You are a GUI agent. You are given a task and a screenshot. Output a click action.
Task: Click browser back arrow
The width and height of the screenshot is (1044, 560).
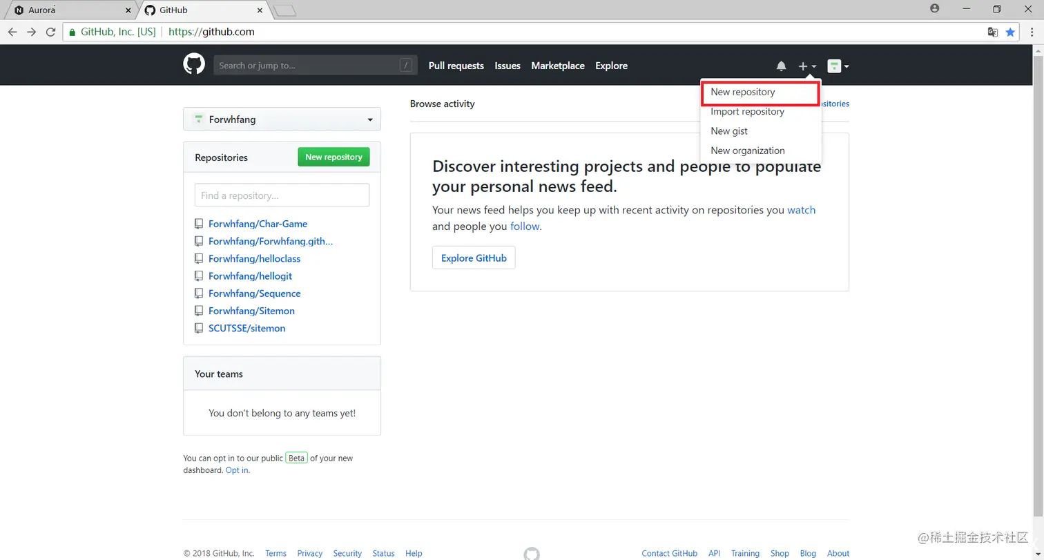coord(12,32)
